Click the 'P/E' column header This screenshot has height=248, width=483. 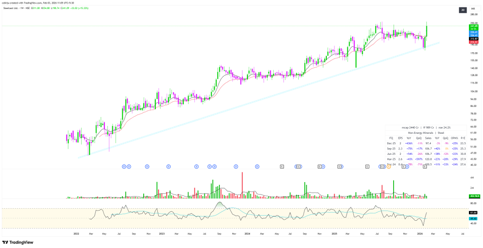point(463,138)
